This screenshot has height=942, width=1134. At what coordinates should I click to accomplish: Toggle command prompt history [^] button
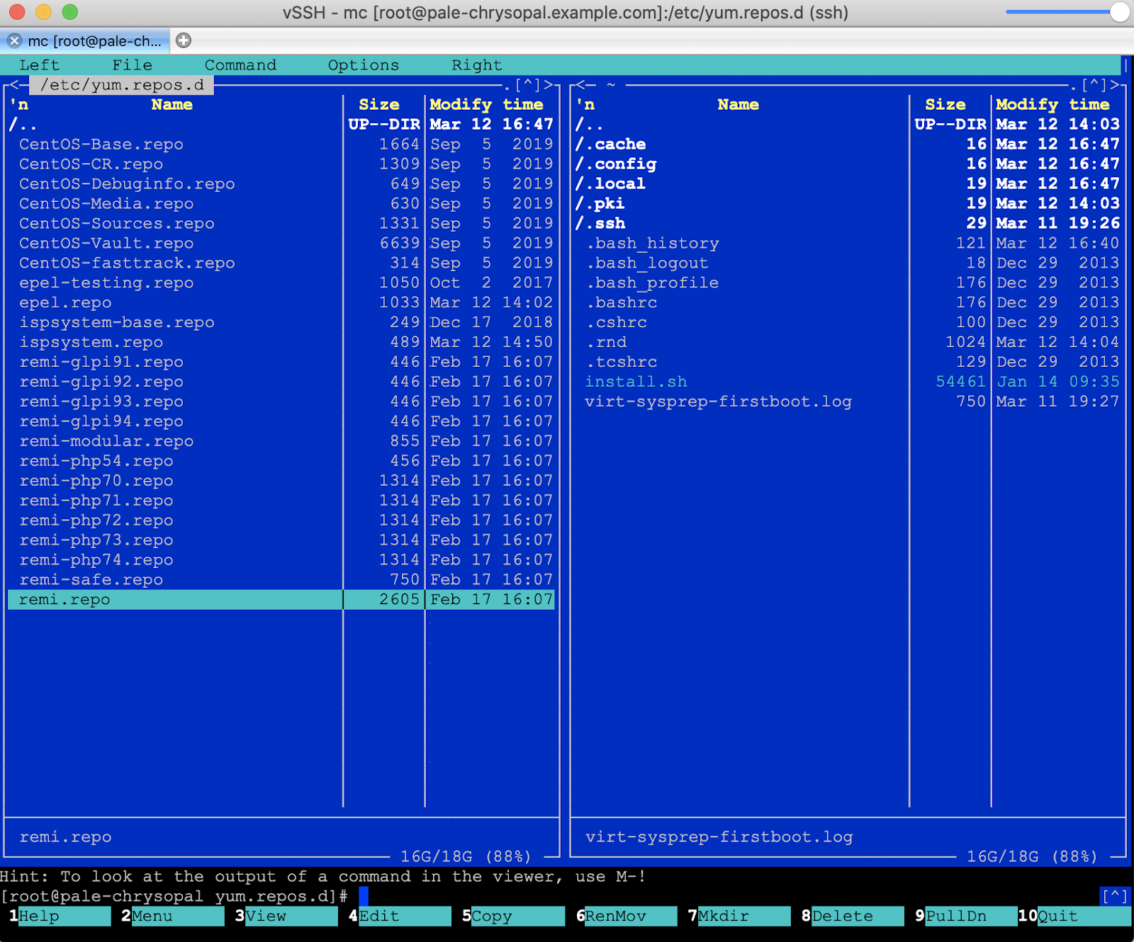point(1115,896)
